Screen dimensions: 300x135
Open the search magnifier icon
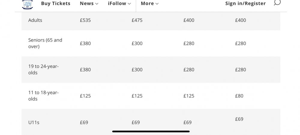(x=277, y=3)
